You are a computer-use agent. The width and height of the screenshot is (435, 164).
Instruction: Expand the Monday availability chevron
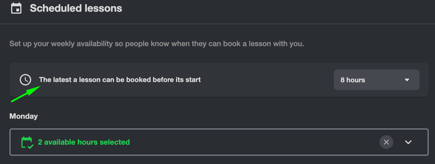click(408, 142)
